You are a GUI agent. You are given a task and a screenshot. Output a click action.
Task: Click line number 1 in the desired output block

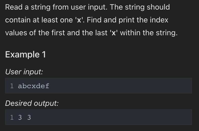pyautogui.click(x=12, y=117)
